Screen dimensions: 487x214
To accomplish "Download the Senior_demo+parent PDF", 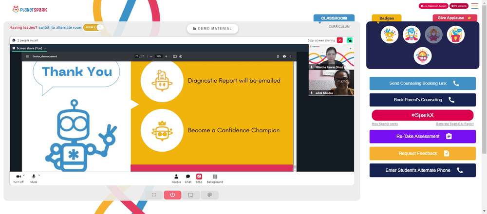I will pyautogui.click(x=278, y=56).
